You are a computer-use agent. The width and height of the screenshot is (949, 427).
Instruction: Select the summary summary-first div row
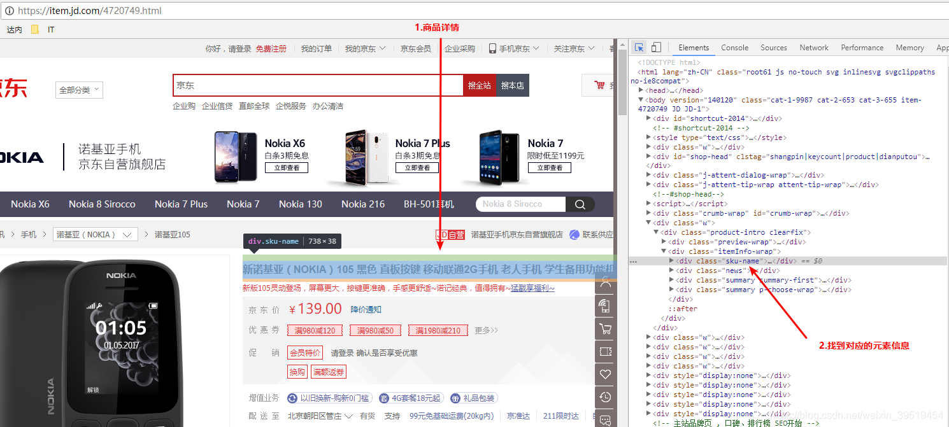coord(764,280)
